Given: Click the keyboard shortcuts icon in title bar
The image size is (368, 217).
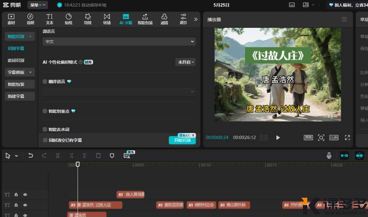Looking at the screenshot, I should pyautogui.click(x=292, y=5).
